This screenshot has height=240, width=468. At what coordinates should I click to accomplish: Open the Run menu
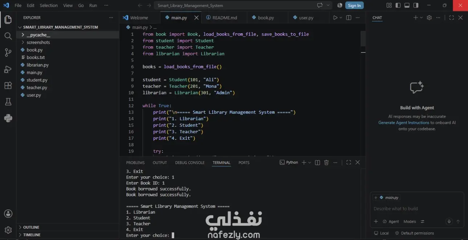(x=93, y=5)
